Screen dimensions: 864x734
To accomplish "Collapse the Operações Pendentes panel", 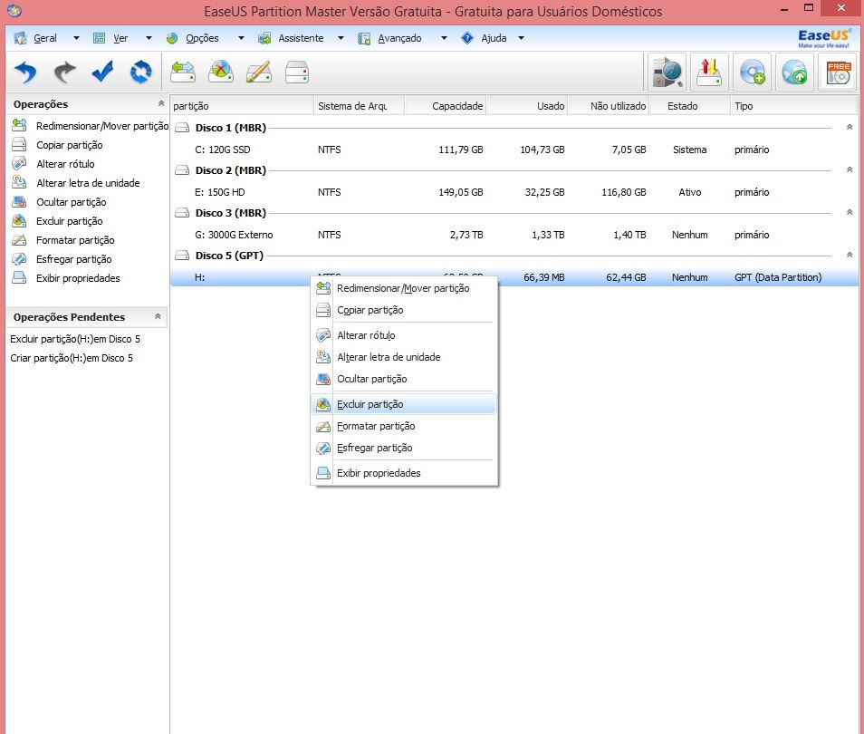I will pos(158,316).
